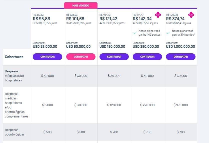The image size is (209, 143).
Task: Contratar the USD 150.000,00 coverage plan
Action: click(114, 57)
